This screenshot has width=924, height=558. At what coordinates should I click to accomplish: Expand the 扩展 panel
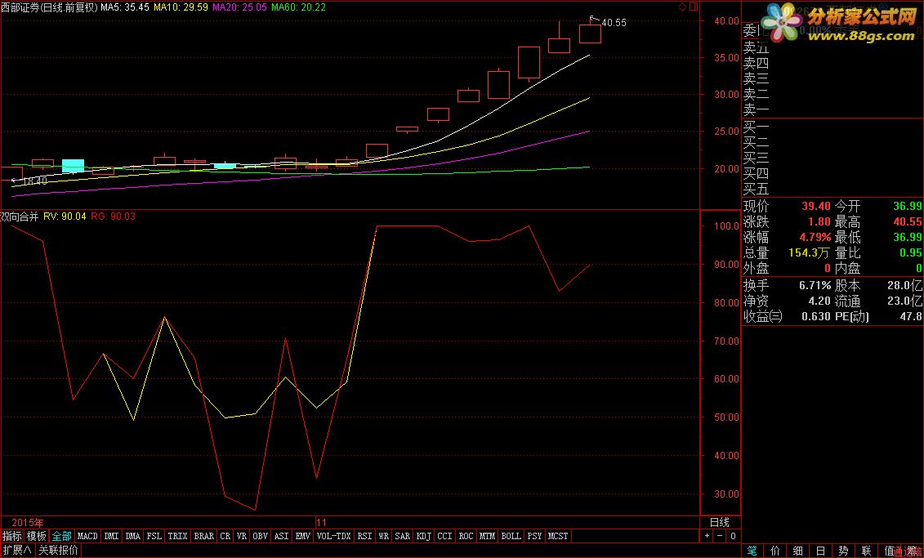(16, 550)
